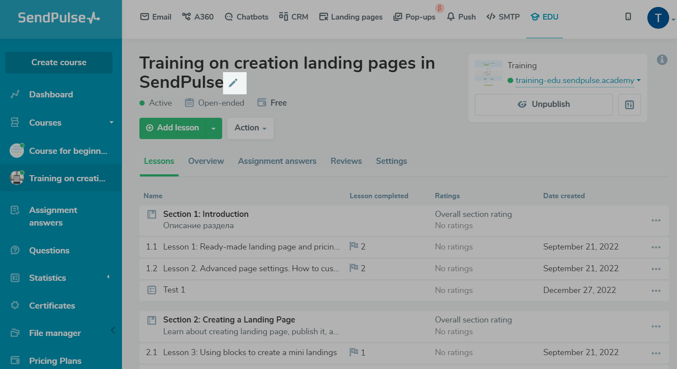Open the Action dropdown

tap(250, 128)
